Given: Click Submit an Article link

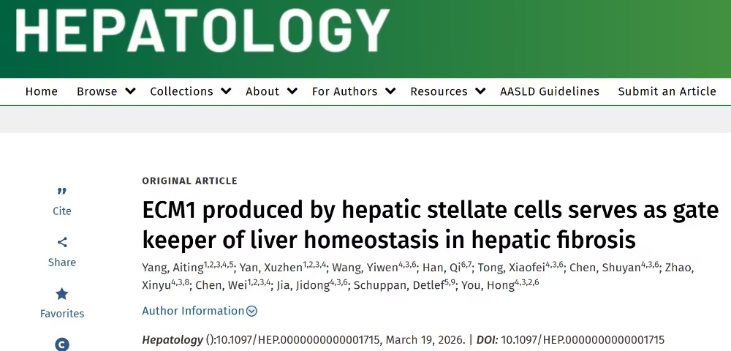Looking at the screenshot, I should pos(667,91).
